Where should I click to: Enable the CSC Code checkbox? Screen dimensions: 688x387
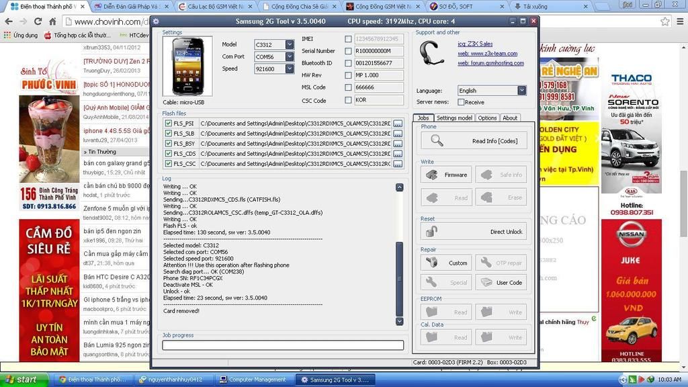(x=348, y=100)
